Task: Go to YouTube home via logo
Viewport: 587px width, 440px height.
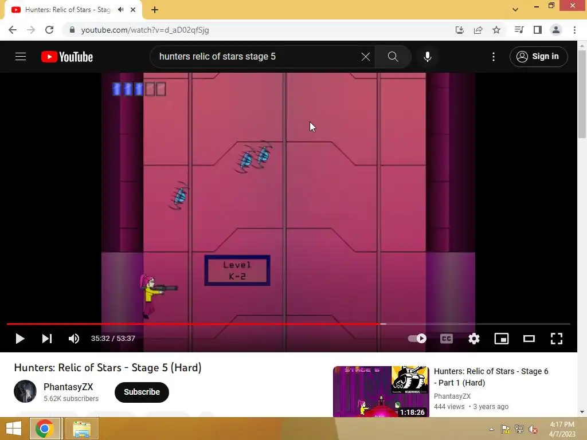Action: [67, 57]
